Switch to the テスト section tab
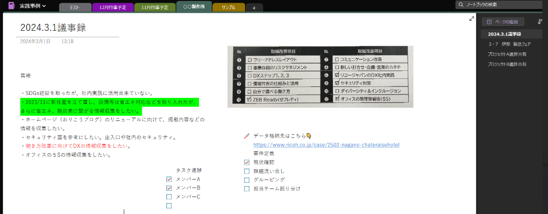The width and height of the screenshot is (548, 214). 75,7
